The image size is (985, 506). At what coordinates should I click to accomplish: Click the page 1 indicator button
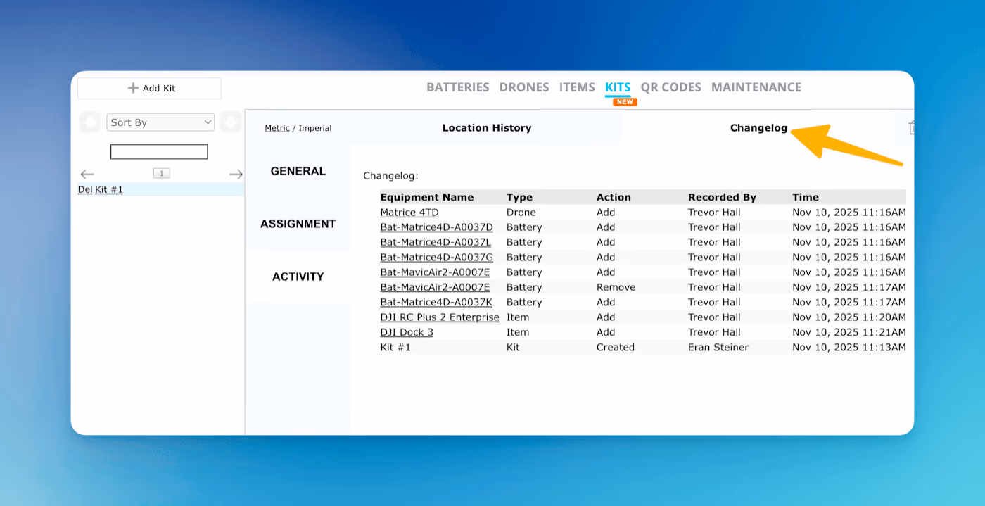click(x=161, y=173)
